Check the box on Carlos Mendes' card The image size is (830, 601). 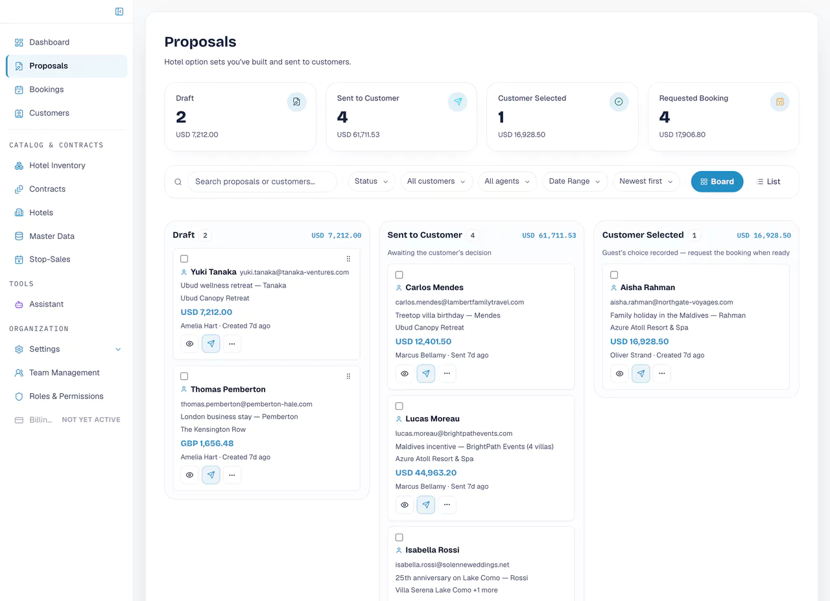pos(399,275)
